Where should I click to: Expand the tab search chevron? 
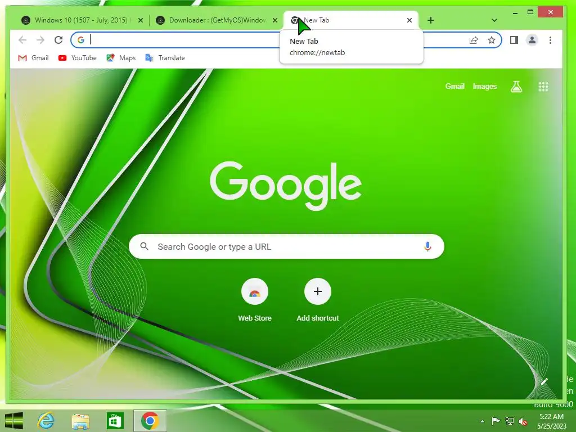[x=494, y=20]
